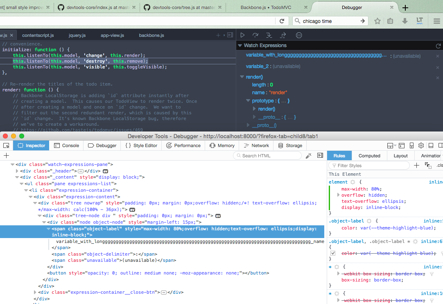The width and height of the screenshot is (443, 304).
Task: Switch to the Console panel
Action: pos(66,145)
